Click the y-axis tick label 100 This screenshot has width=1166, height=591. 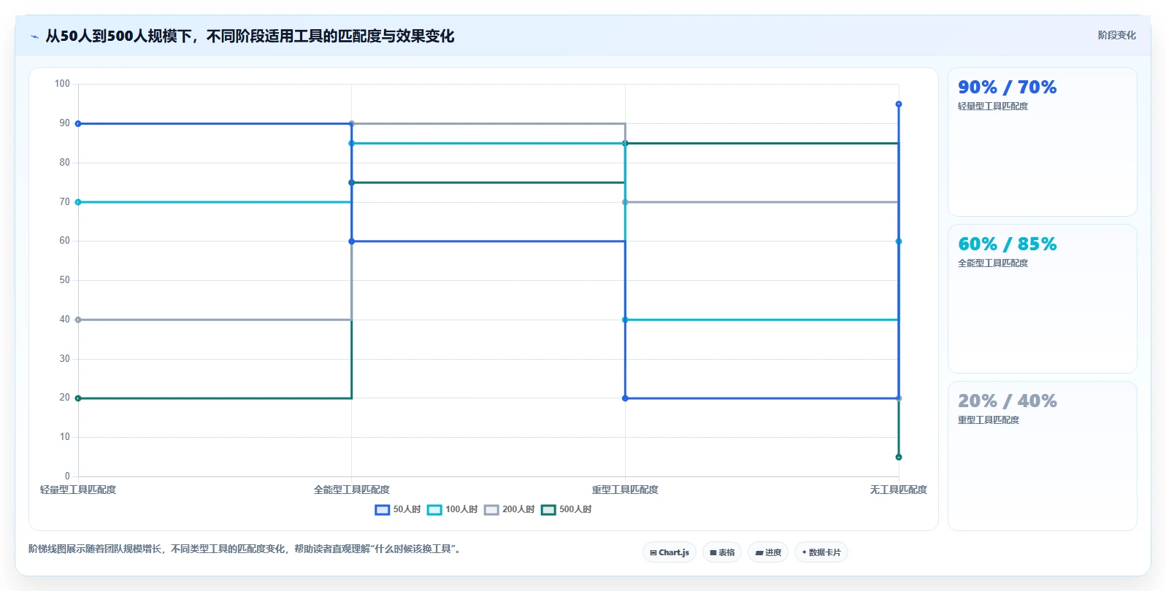coord(62,84)
